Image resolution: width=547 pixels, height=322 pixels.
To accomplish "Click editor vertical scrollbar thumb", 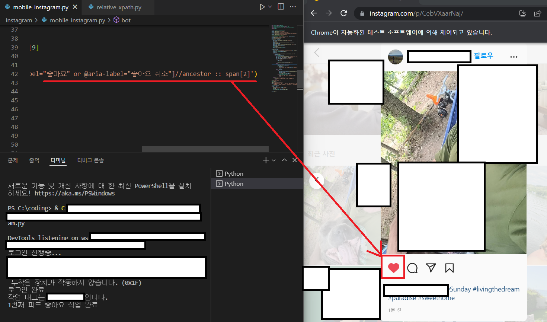I will (300, 79).
